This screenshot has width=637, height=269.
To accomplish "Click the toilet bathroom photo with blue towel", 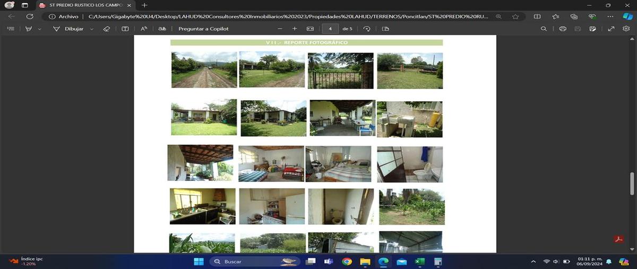I will pyautogui.click(x=409, y=164).
